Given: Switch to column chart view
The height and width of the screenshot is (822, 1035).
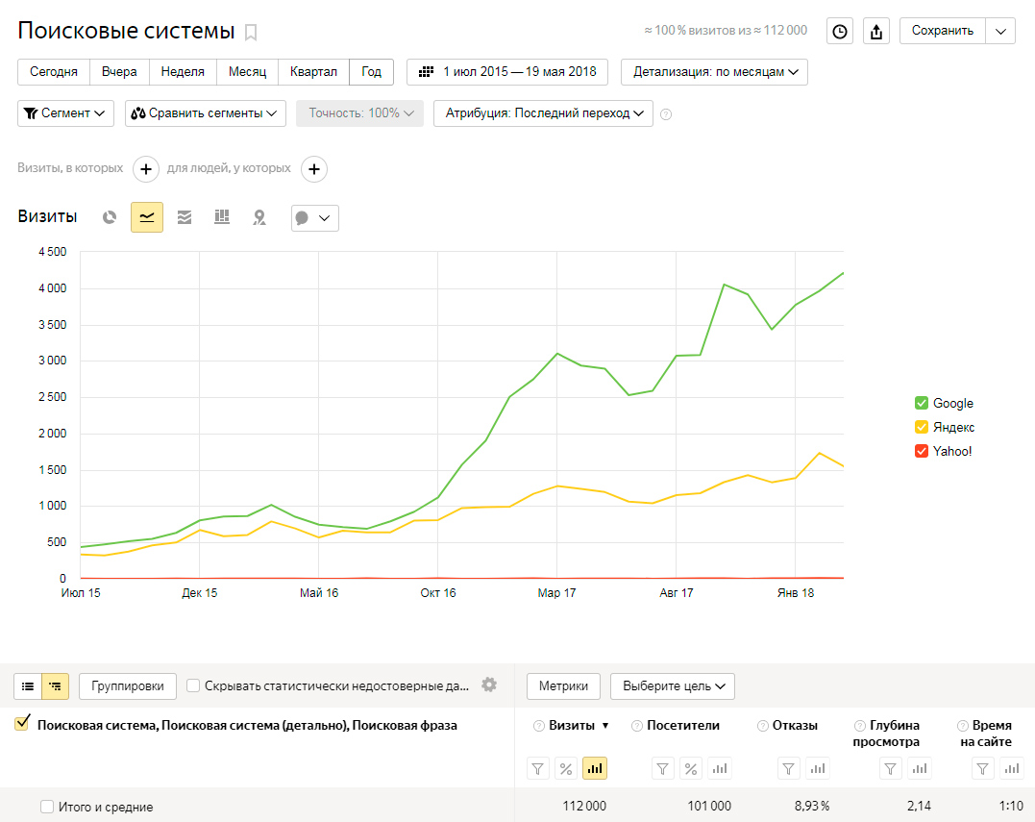Looking at the screenshot, I should (222, 217).
